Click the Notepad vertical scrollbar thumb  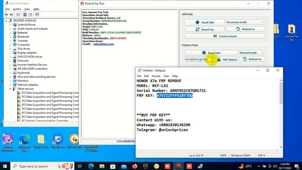pyautogui.click(x=281, y=93)
